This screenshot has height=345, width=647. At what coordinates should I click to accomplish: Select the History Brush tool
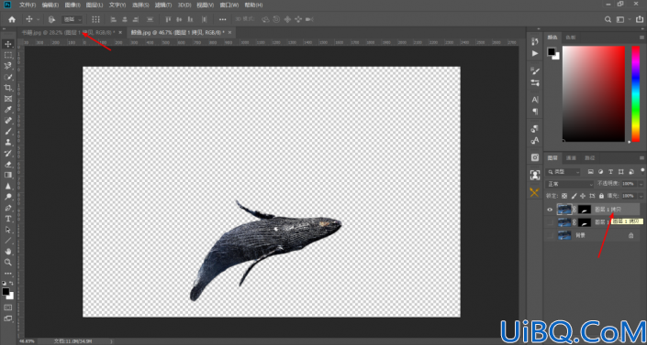8,153
